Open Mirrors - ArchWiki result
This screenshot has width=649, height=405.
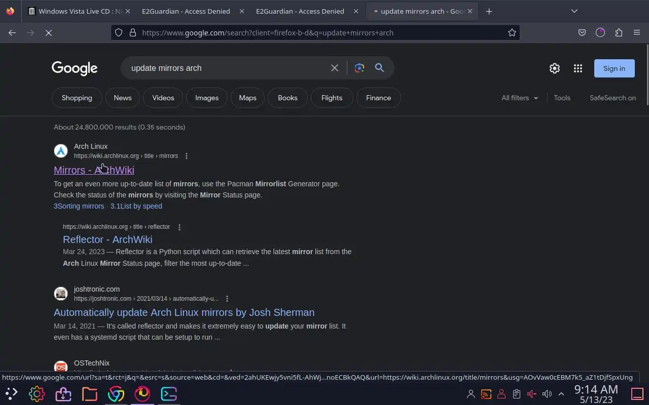(x=94, y=170)
